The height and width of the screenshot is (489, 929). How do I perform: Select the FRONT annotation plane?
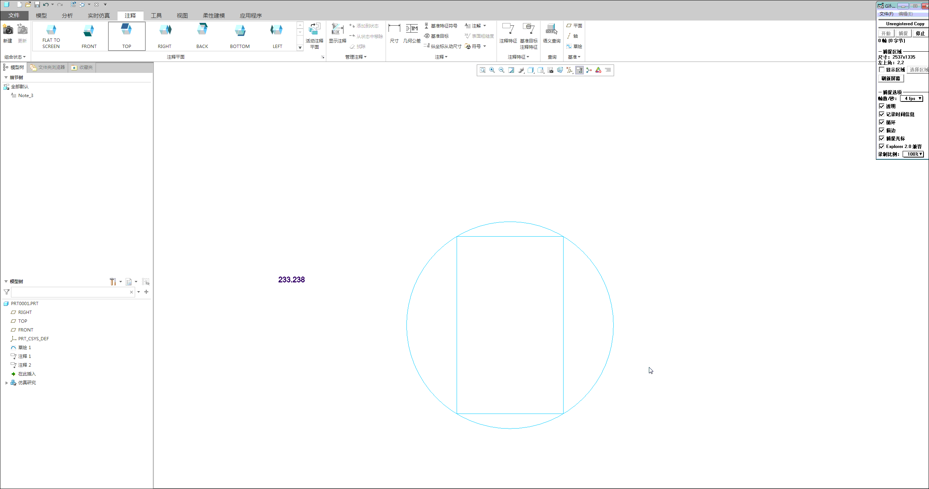click(x=89, y=36)
